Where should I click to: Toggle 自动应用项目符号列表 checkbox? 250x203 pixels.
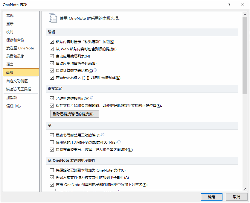pos(52,63)
